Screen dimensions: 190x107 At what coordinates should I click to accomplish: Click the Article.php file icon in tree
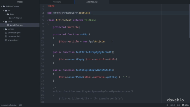pyautogui.click(x=10, y=18)
